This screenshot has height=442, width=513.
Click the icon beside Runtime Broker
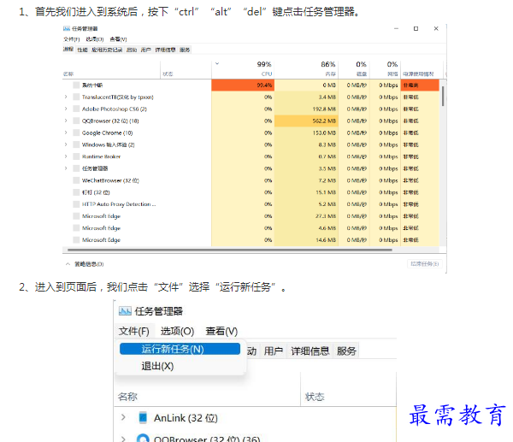click(76, 156)
